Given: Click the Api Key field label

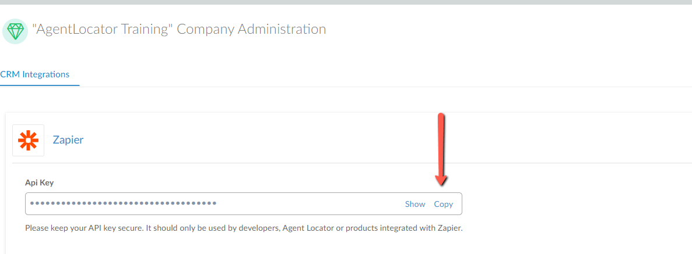Looking at the screenshot, I should (39, 183).
